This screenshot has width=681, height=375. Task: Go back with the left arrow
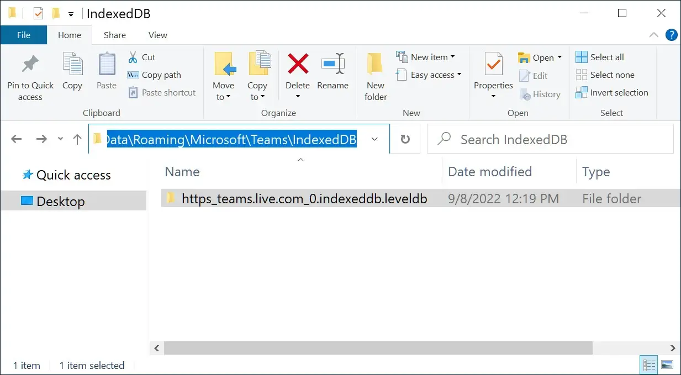(17, 139)
